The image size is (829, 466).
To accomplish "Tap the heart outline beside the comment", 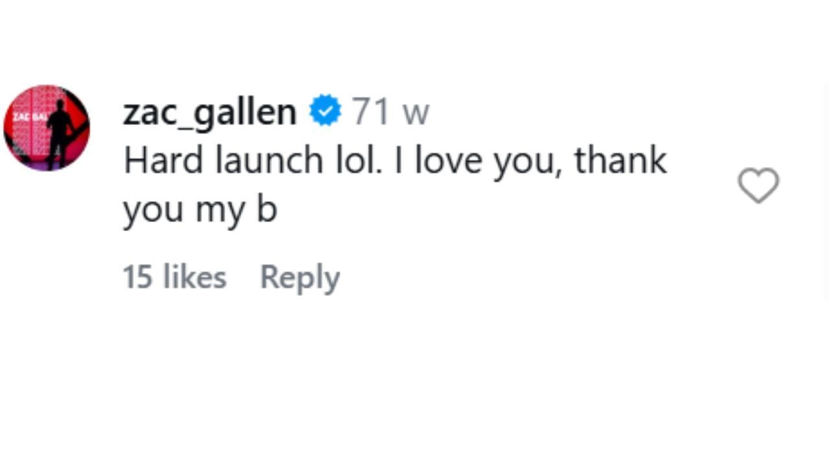I will click(758, 185).
